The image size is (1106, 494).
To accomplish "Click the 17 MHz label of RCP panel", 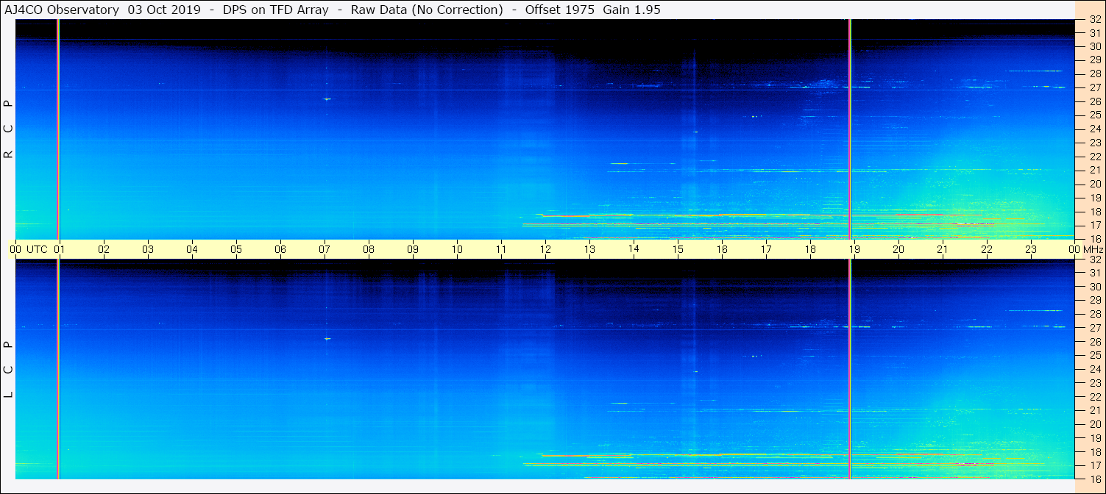I will [x=1095, y=225].
